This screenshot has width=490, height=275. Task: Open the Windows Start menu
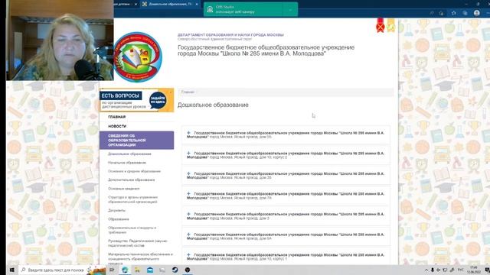point(12,270)
